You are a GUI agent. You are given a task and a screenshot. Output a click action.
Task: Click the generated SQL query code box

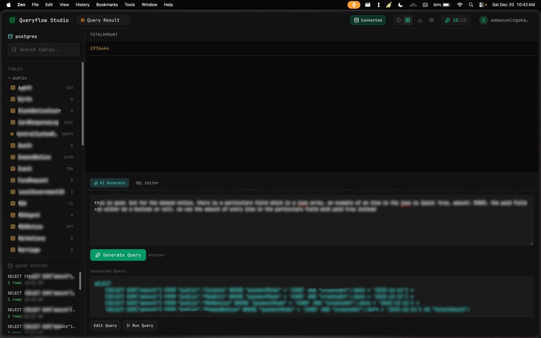(312, 296)
